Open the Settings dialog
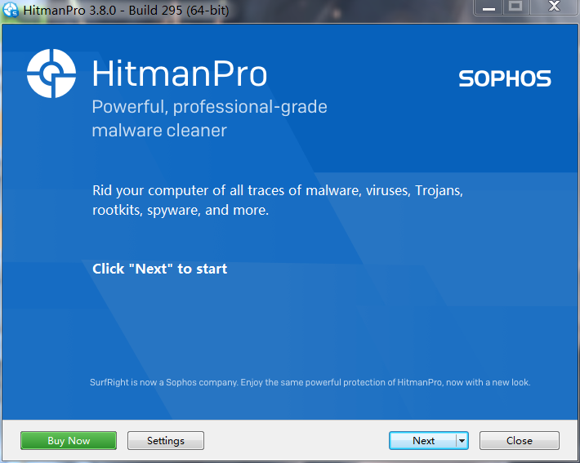This screenshot has width=580, height=463. pyautogui.click(x=166, y=440)
